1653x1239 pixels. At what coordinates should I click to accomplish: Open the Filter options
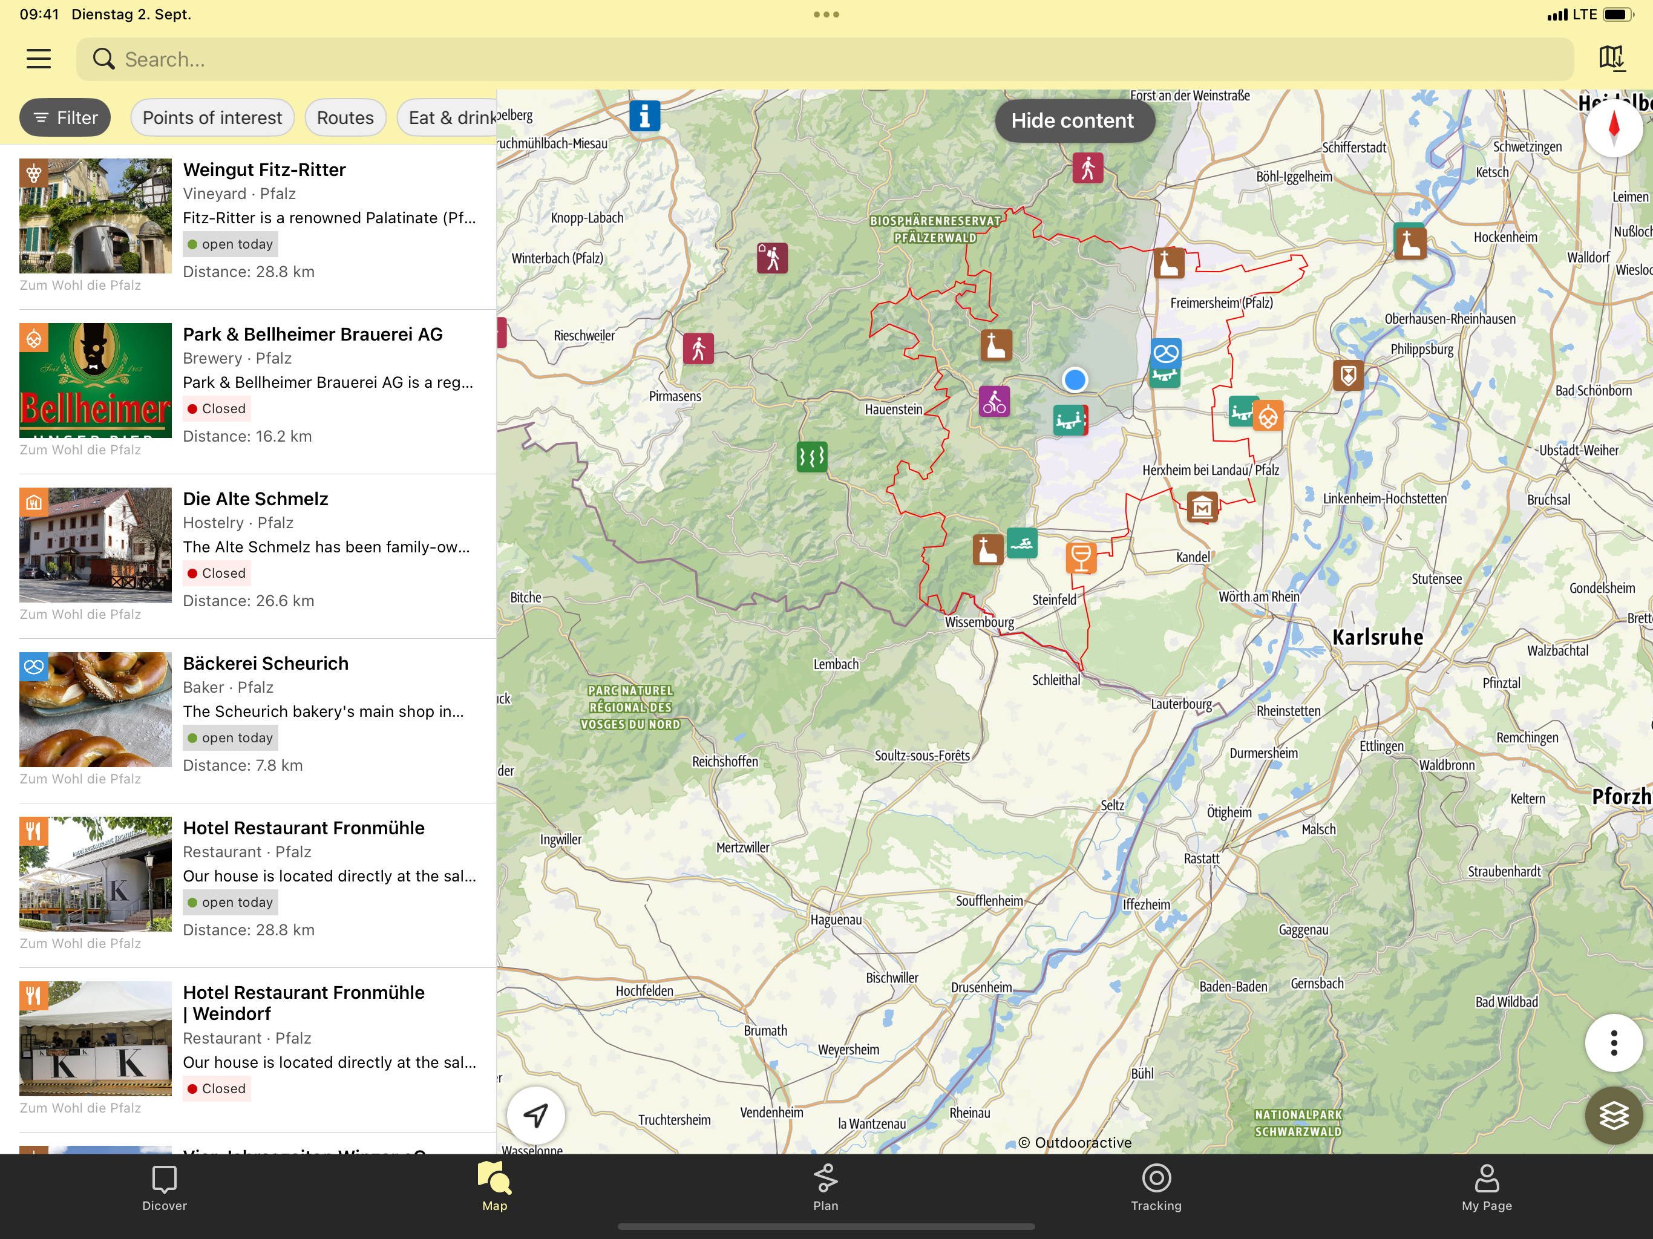(65, 117)
